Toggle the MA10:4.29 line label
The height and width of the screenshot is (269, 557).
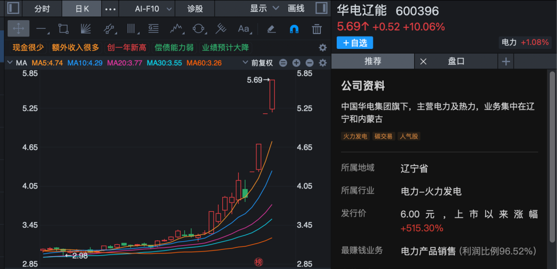point(85,63)
